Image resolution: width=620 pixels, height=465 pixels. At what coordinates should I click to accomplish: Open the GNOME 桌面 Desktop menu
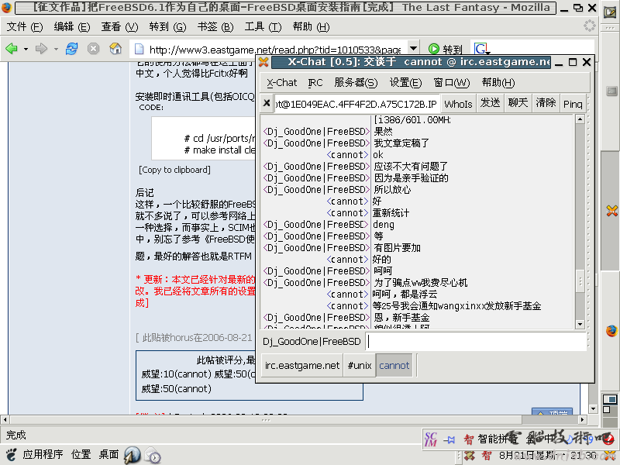point(108,454)
